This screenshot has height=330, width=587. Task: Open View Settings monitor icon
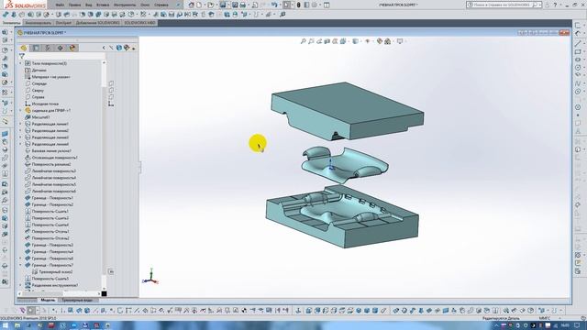click(400, 41)
